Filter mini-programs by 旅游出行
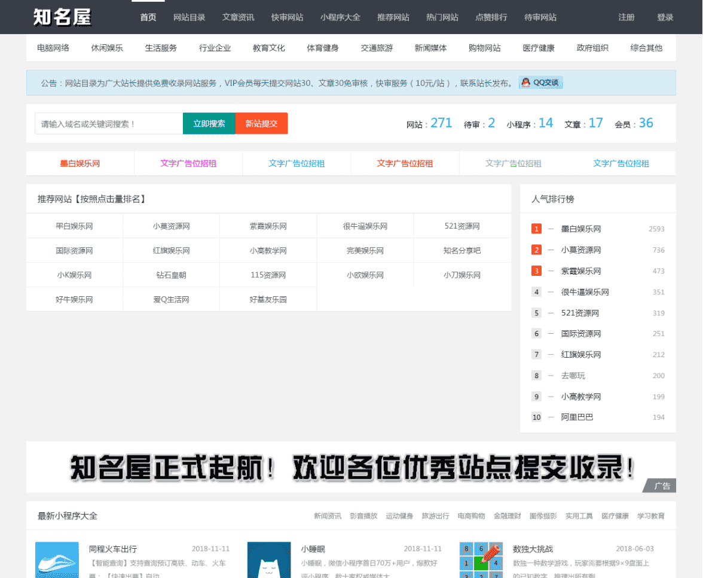703x578 pixels. tap(435, 516)
